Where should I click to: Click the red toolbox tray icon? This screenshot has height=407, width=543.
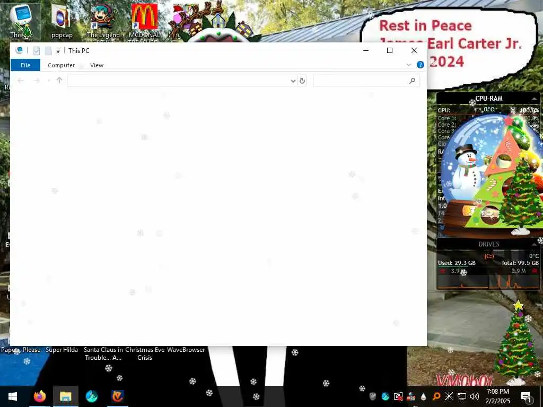[x=411, y=396]
